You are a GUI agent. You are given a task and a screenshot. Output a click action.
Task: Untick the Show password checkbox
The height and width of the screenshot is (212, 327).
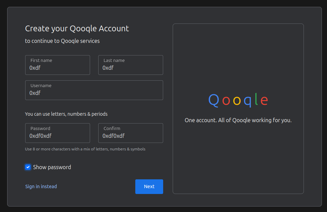tap(28, 167)
